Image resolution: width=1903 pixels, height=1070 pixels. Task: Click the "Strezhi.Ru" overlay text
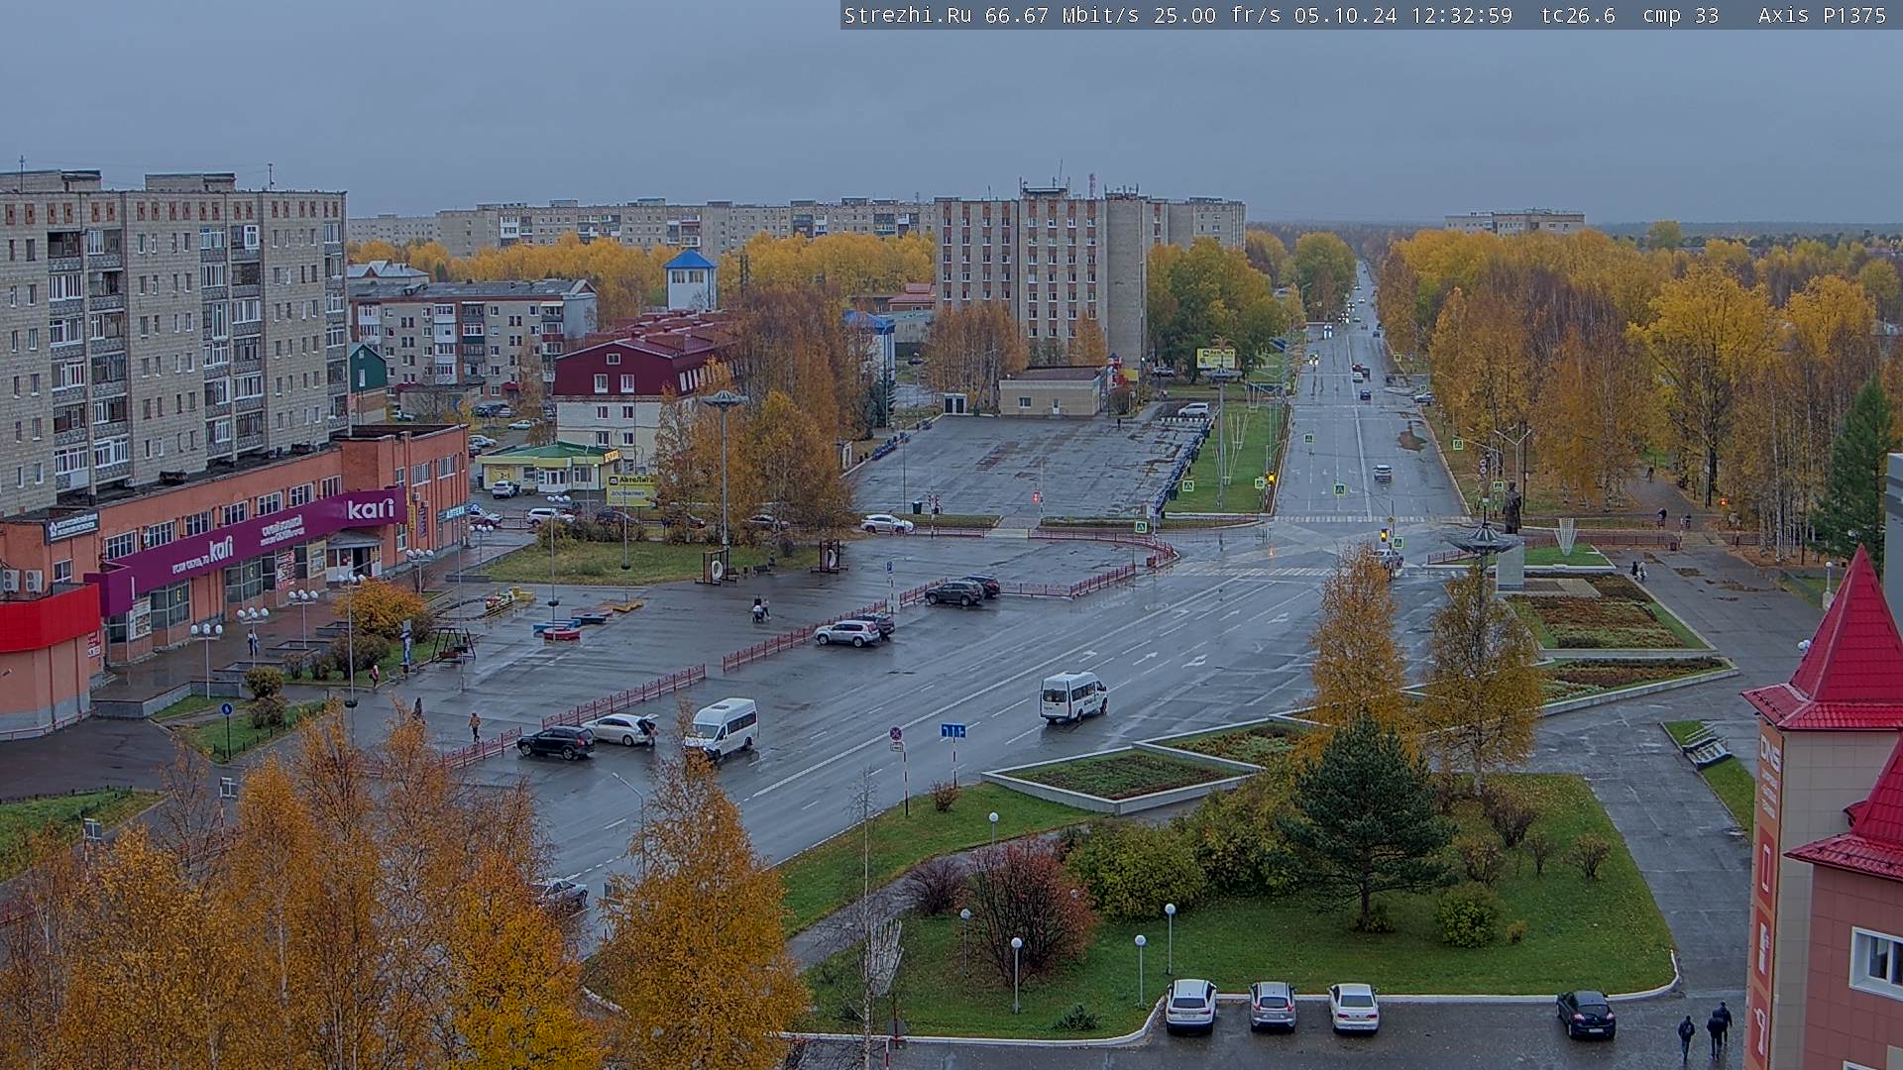[x=908, y=15]
